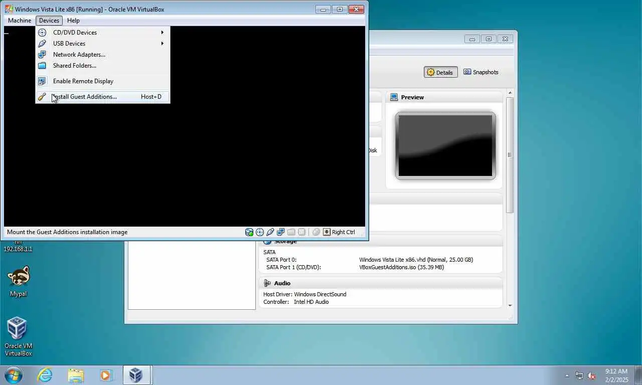642x385 pixels.
Task: Click the details pane scroll-down arrow
Action: (x=510, y=305)
